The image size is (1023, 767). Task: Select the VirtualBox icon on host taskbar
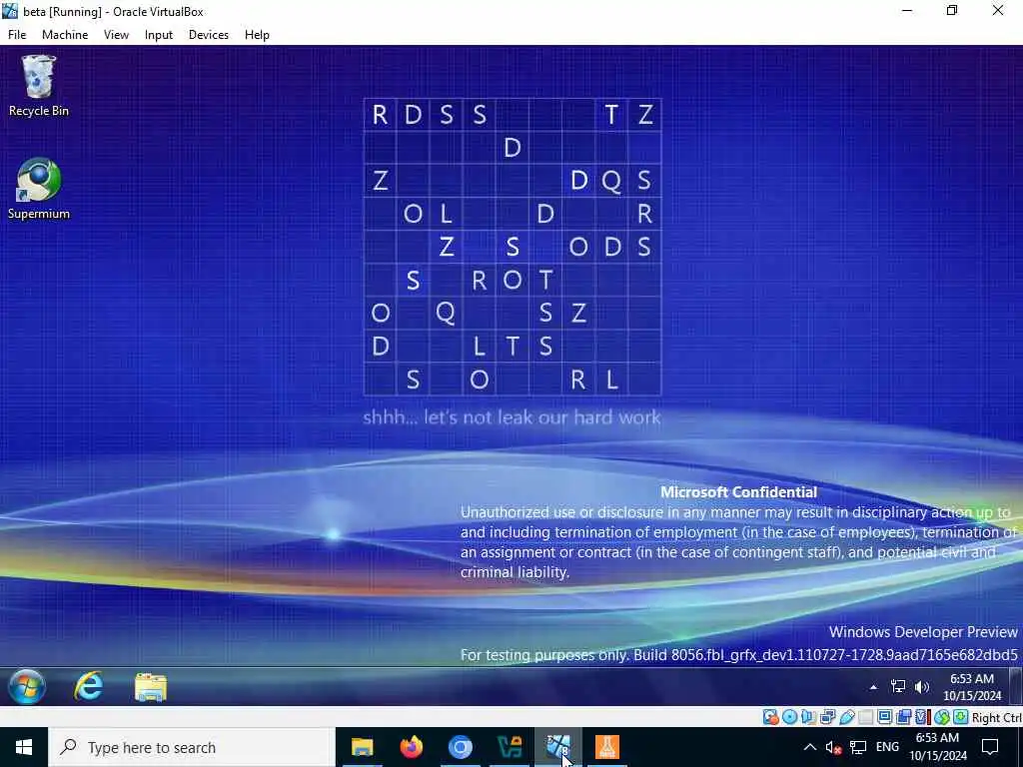pyautogui.click(x=557, y=747)
